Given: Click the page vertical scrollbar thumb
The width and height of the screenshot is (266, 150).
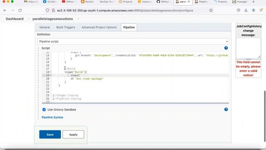Looking at the screenshot, I should pos(265,116).
